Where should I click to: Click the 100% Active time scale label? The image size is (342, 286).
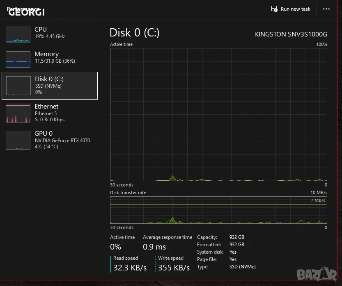point(322,44)
